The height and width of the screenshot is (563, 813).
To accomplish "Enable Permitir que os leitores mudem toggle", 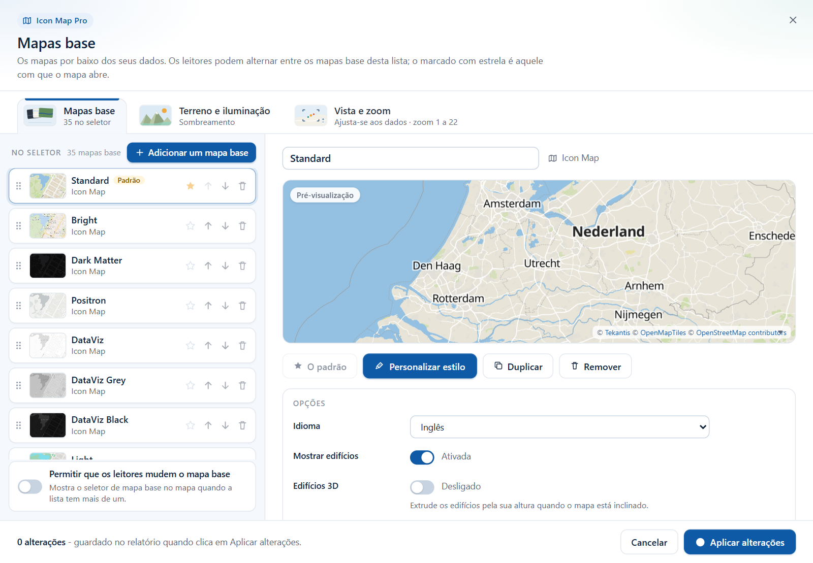I will 30,486.
